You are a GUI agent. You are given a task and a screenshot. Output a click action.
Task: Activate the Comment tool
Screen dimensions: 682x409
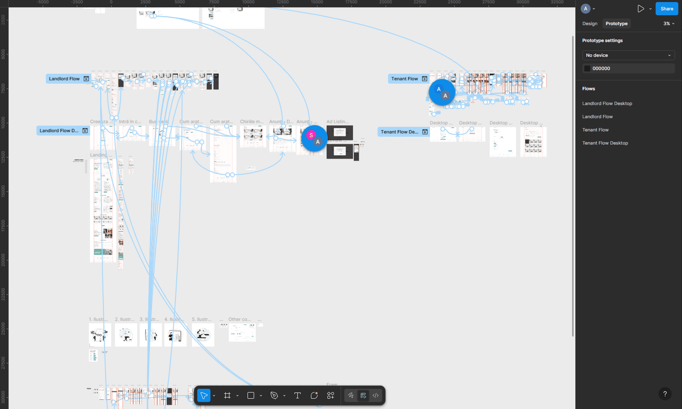(x=314, y=395)
